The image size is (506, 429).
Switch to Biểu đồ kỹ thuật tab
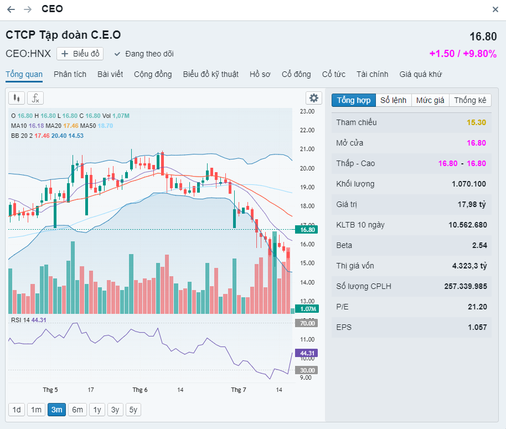pyautogui.click(x=210, y=74)
